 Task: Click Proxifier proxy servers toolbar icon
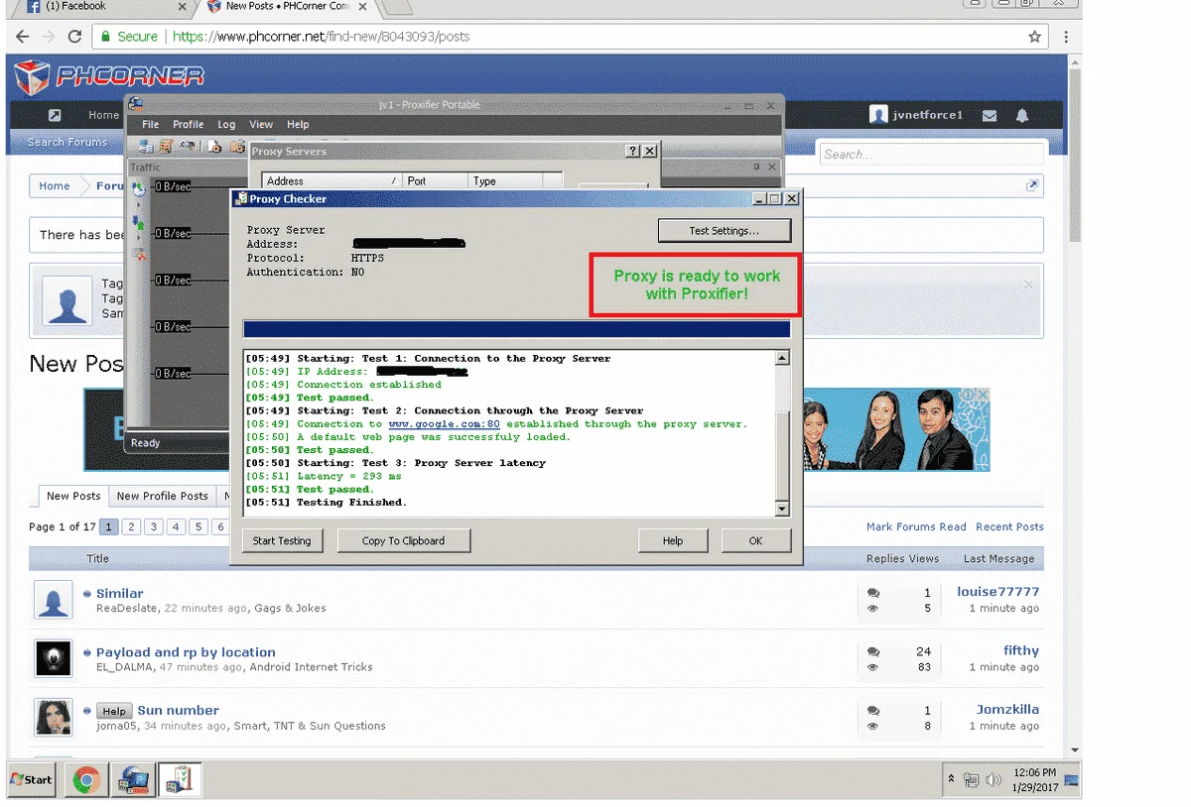[x=146, y=147]
